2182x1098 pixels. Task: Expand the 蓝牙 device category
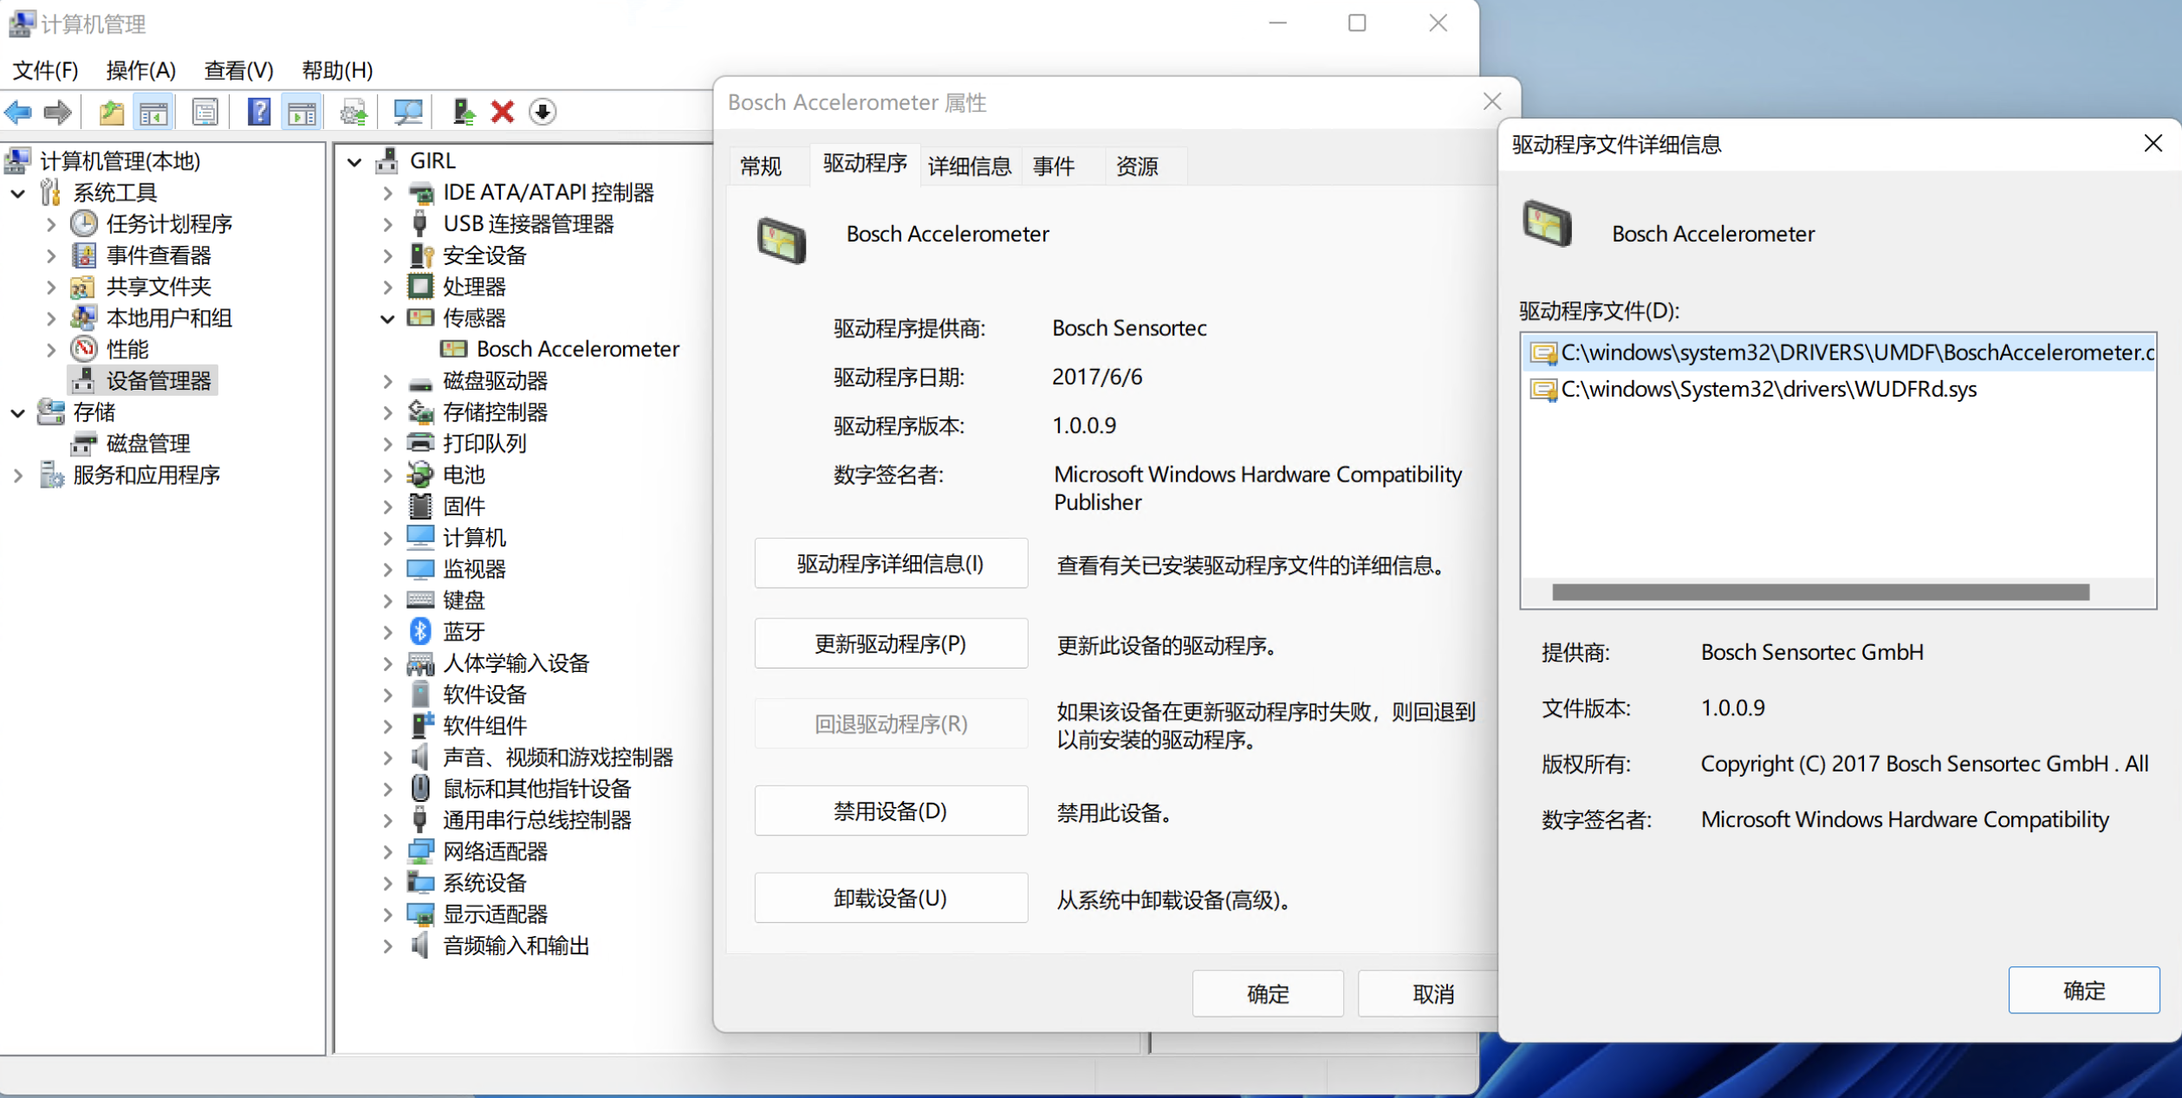pyautogui.click(x=387, y=632)
